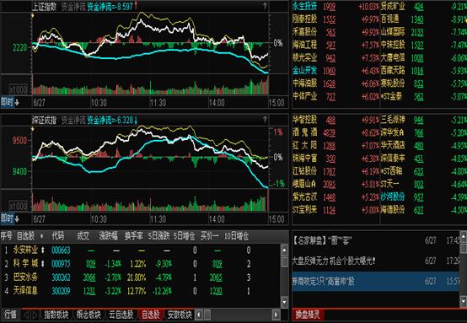The width and height of the screenshot is (467, 323).
Task: Open the 行情 tab at the bottom left
Action: click(x=11, y=315)
